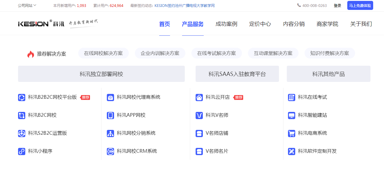Click the 科汛B2B2C网校平台版 icon
The height and width of the screenshot is (171, 384).
point(22,97)
